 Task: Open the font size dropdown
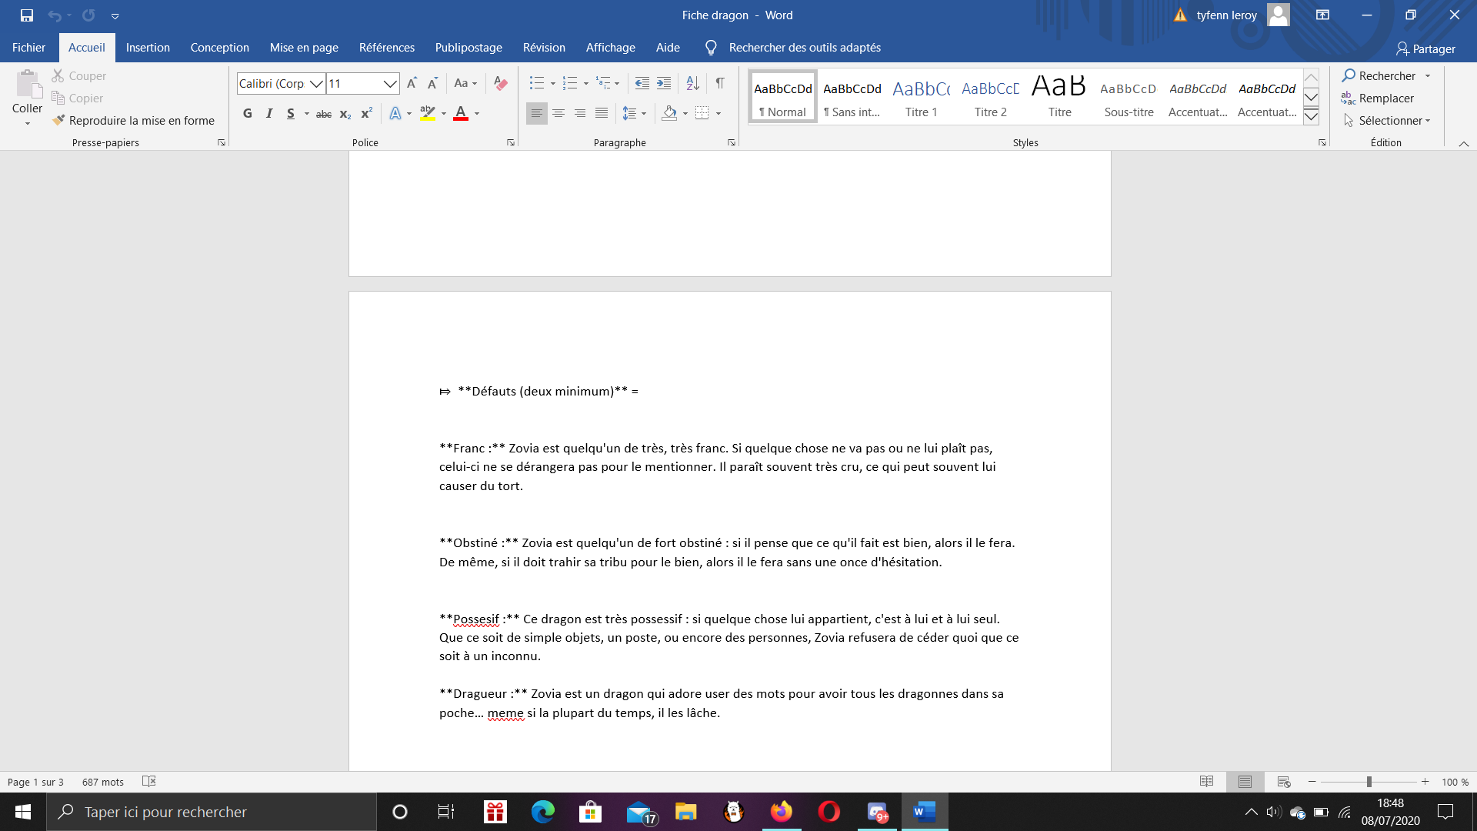point(390,83)
